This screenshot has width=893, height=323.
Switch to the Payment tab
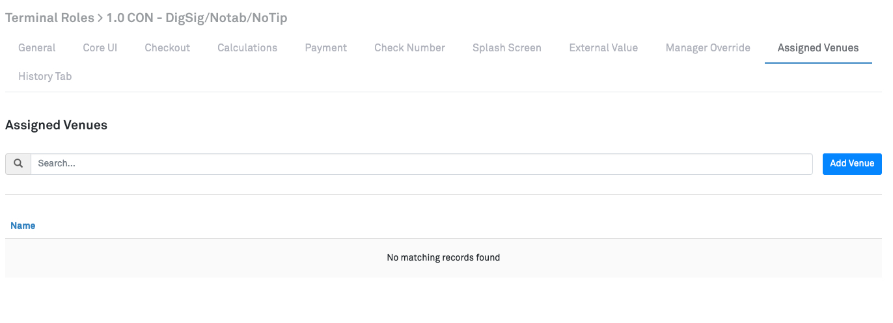click(326, 47)
